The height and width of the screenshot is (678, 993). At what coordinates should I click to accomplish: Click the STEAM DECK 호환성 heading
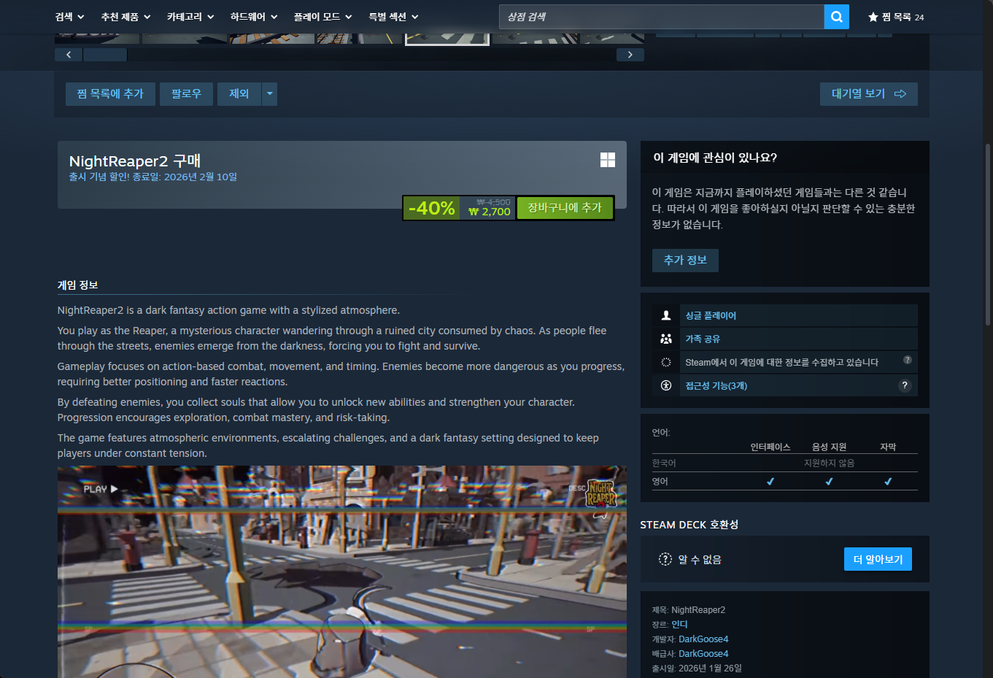point(689,525)
